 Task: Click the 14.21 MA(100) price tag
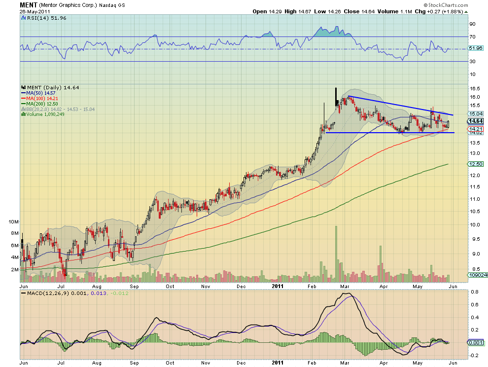coord(475,129)
